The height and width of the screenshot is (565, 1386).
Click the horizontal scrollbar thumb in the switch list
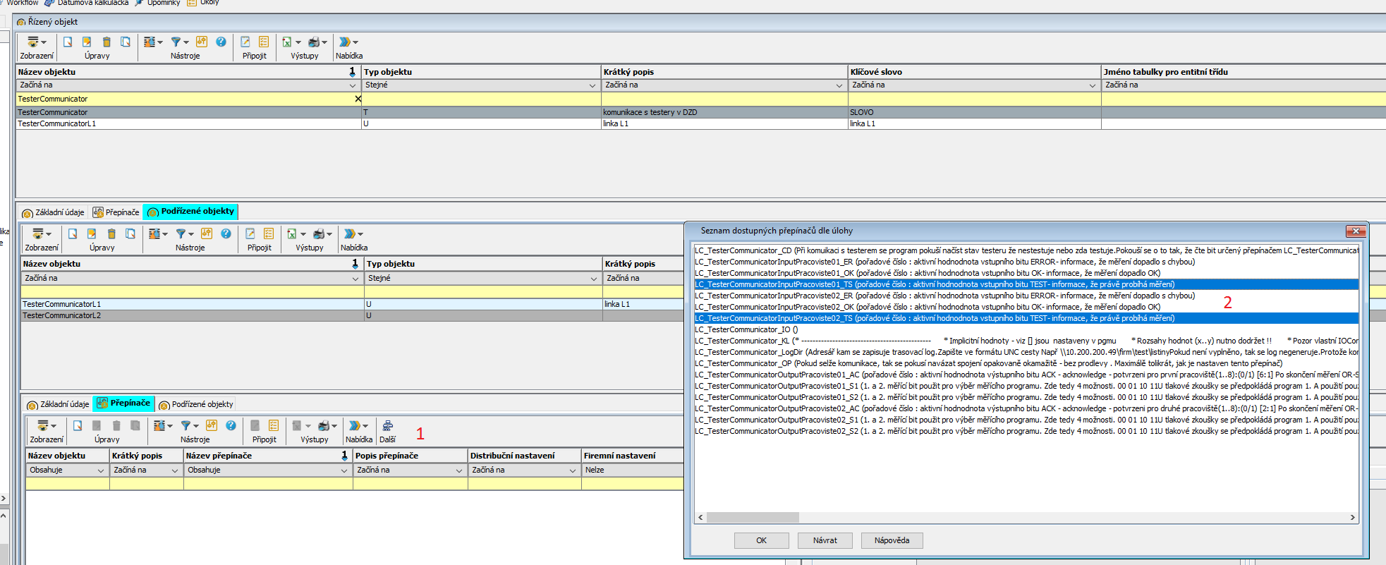pos(753,518)
